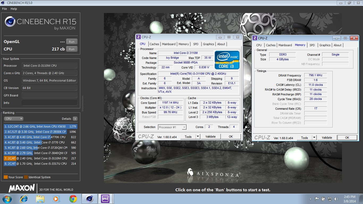Open the File menu
Screen dimensions: 363x204
[5, 9]
